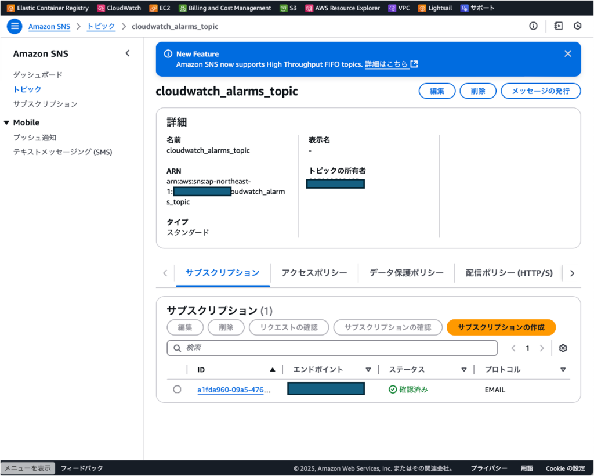The width and height of the screenshot is (594, 476).
Task: Click the hexagon settings icon in header
Action: point(577,26)
